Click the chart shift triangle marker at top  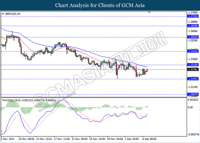[149, 13]
